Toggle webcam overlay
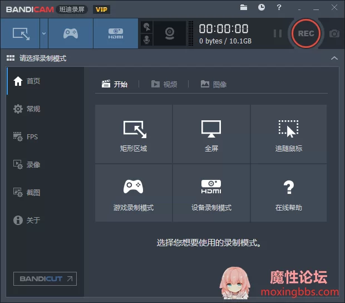The image size is (345, 303). tap(170, 33)
